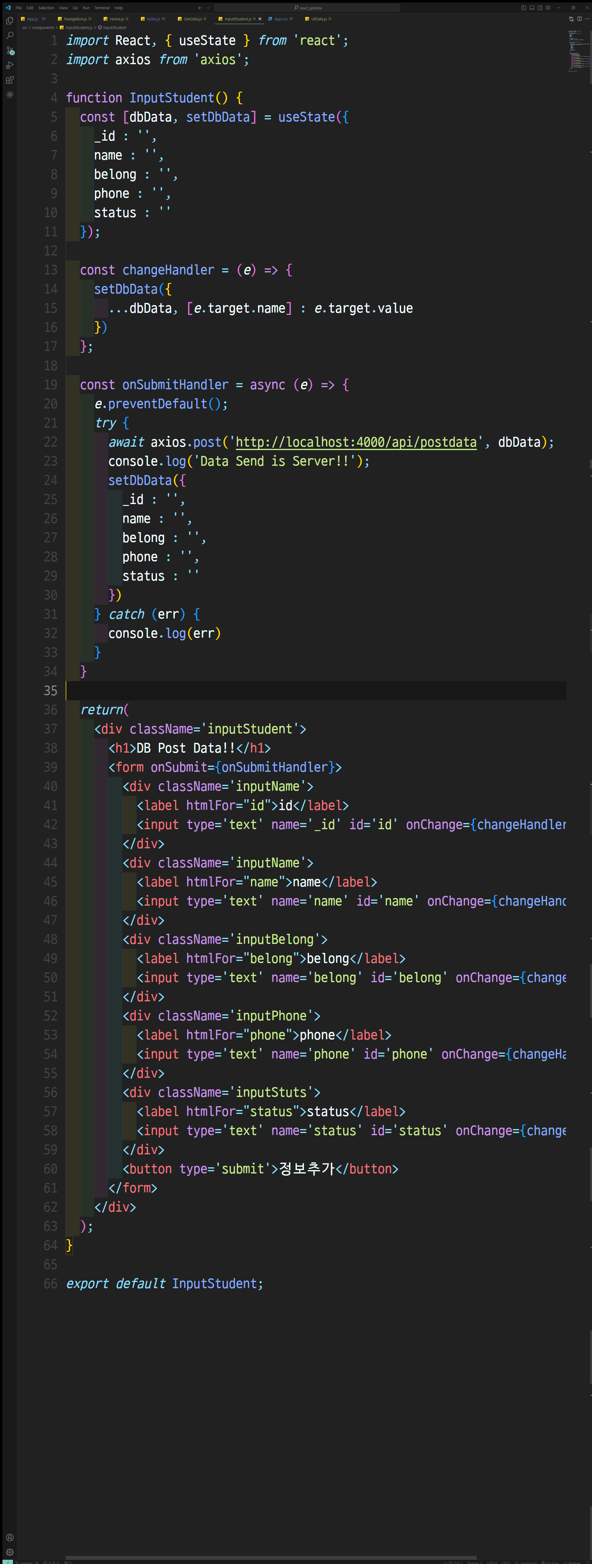Change the Spaces indentation setting in status bar
The height and width of the screenshot is (1564, 592).
[x=475, y=1562]
